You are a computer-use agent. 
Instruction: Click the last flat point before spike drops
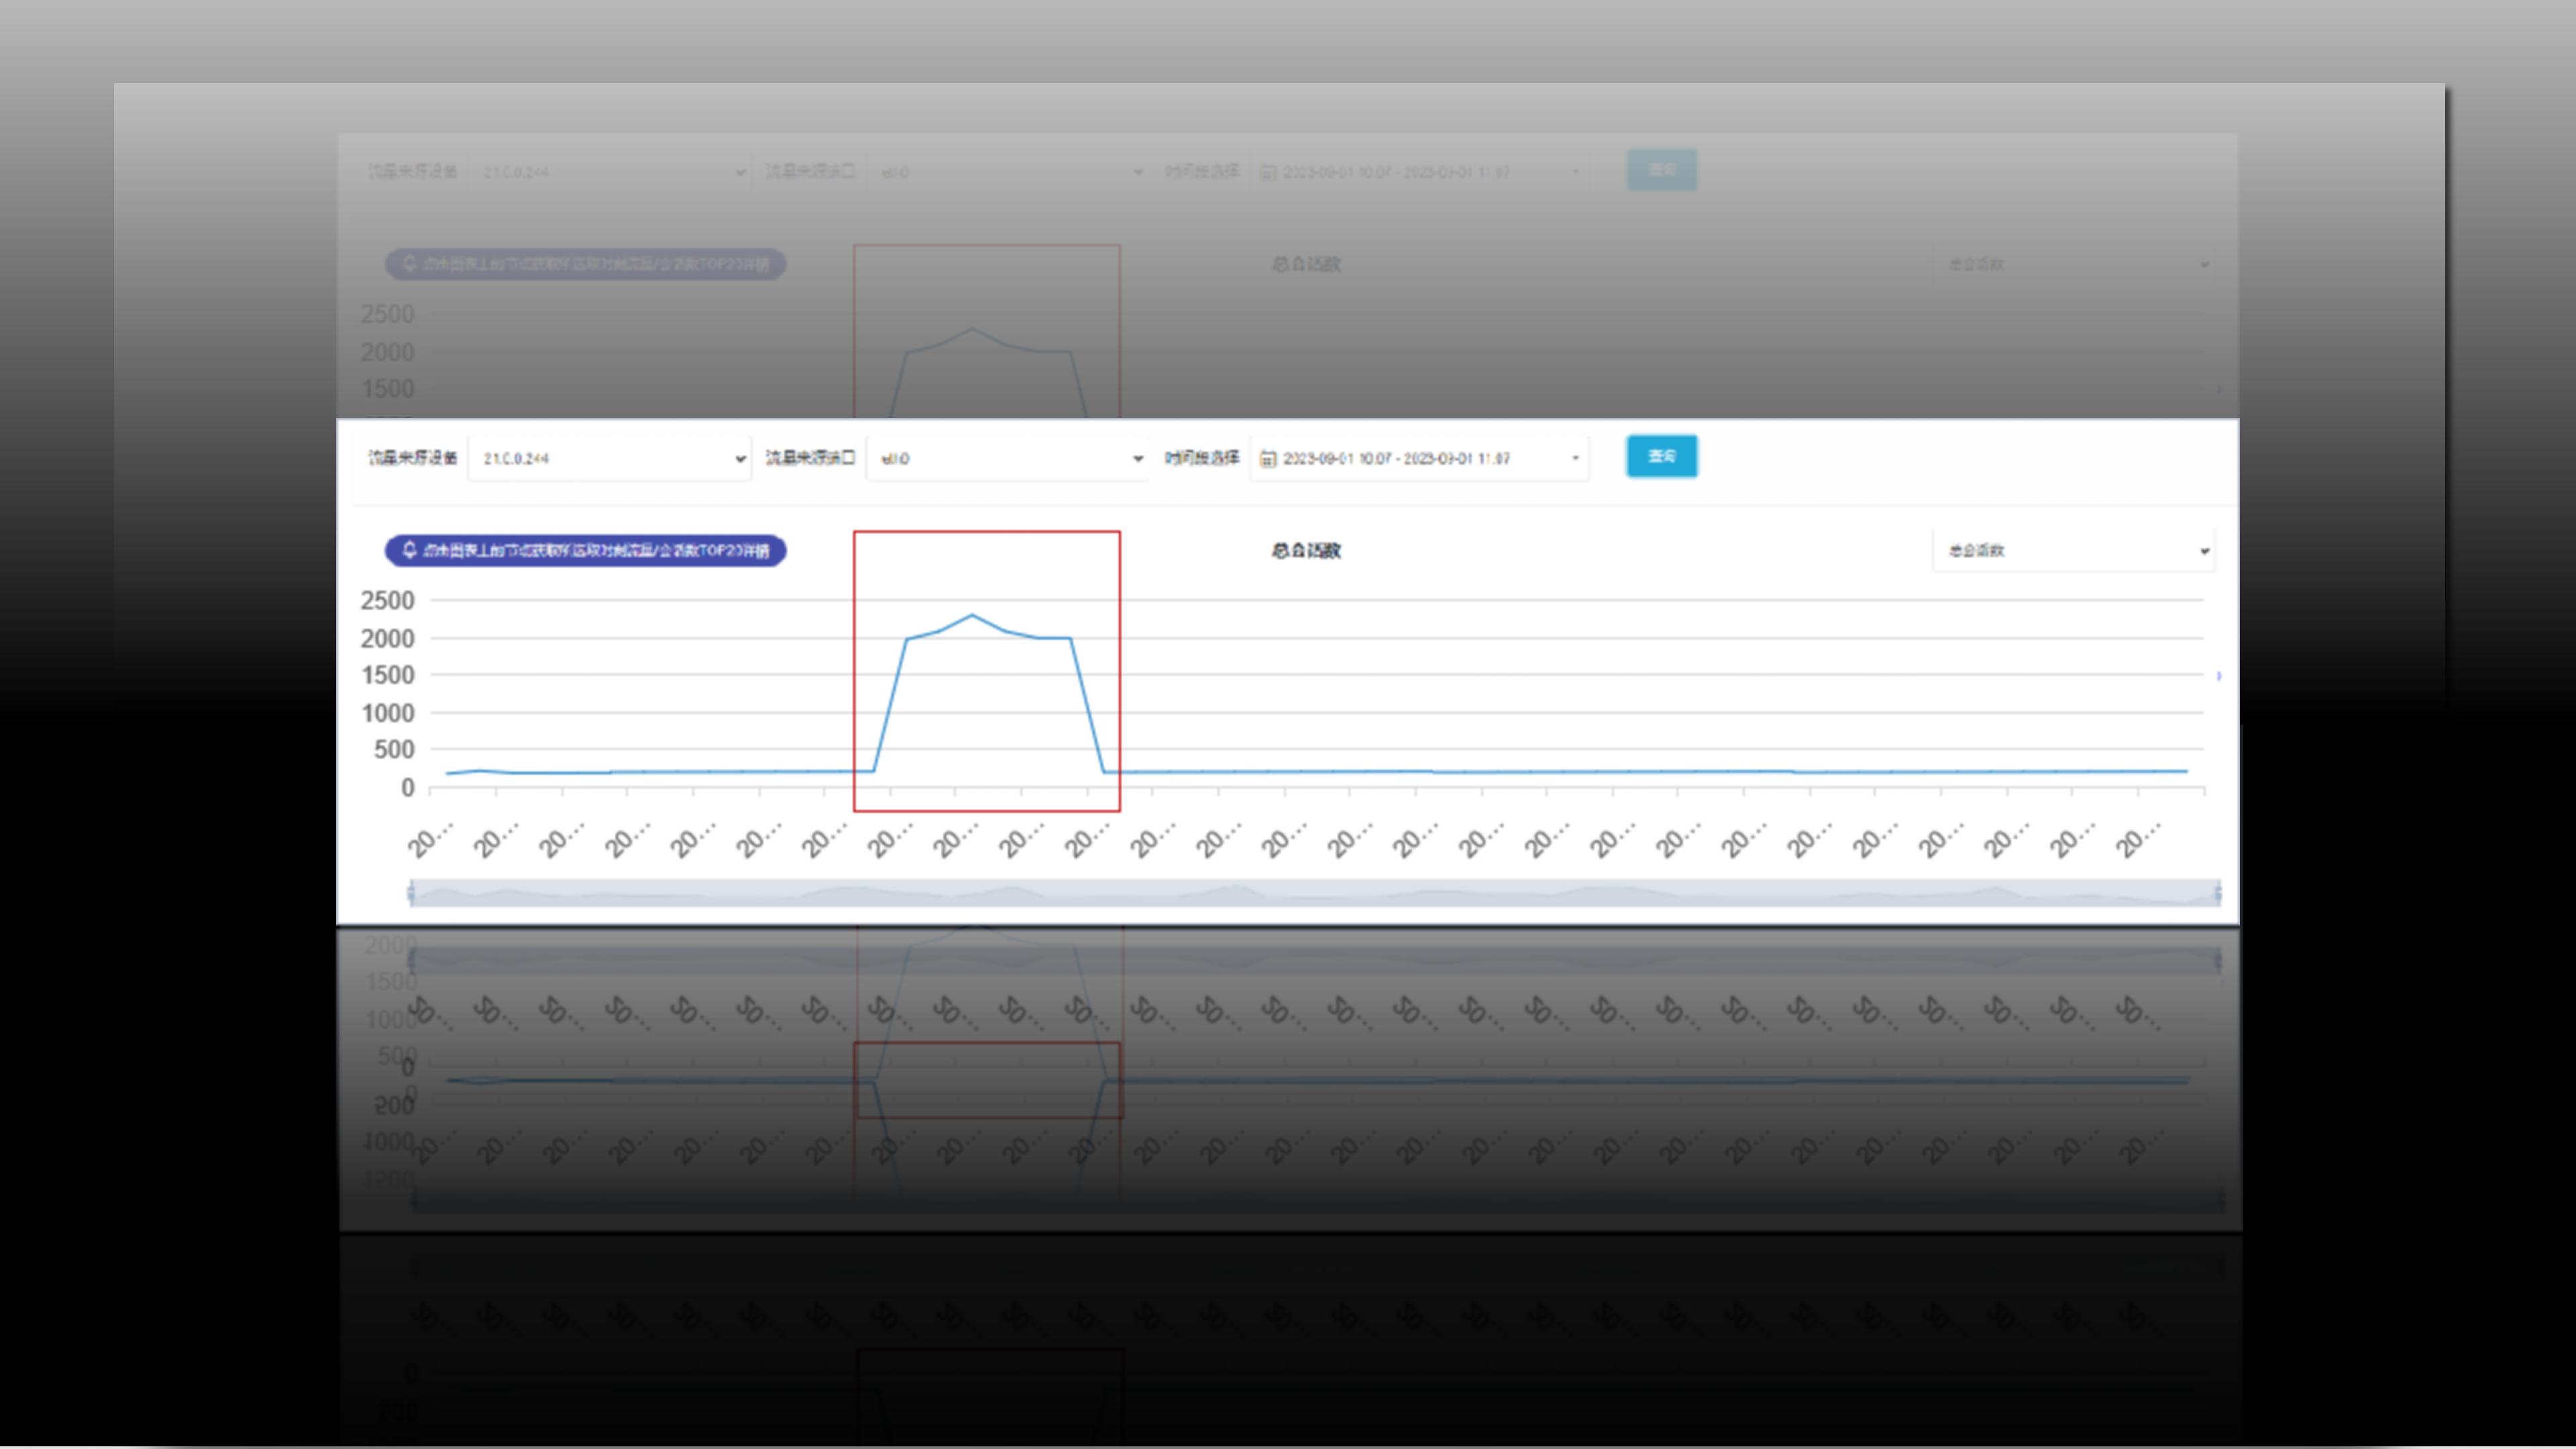(x=1071, y=638)
